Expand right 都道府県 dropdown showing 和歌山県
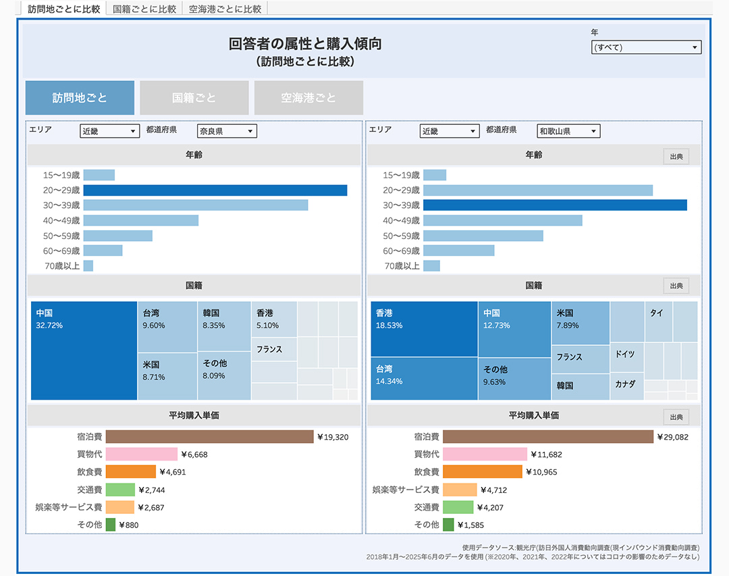The height and width of the screenshot is (576, 729). [x=568, y=132]
